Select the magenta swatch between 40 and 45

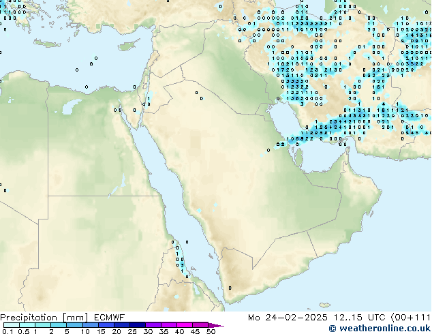(188, 325)
